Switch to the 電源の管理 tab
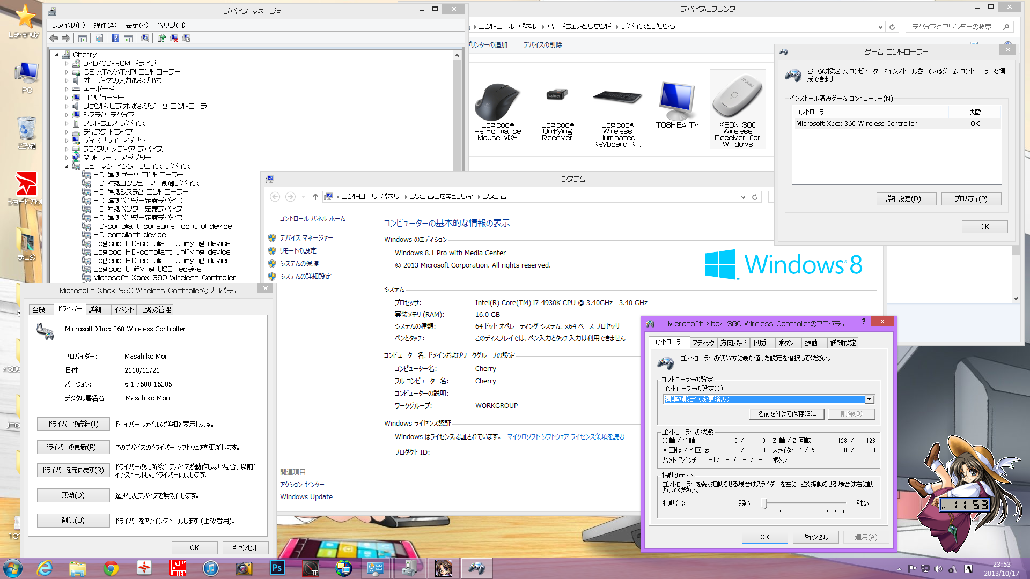This screenshot has width=1030, height=579. 156,310
